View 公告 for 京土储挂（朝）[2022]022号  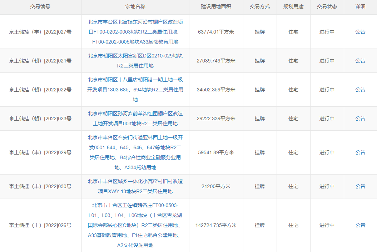(x=360, y=90)
